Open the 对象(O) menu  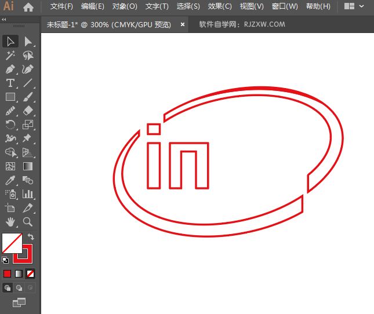point(125,6)
